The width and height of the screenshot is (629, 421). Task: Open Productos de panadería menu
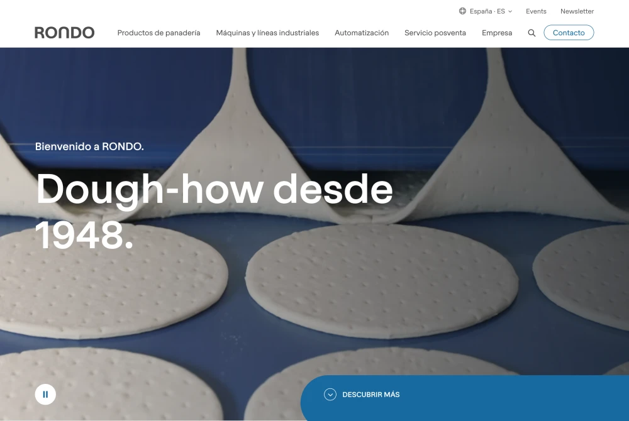tap(159, 33)
